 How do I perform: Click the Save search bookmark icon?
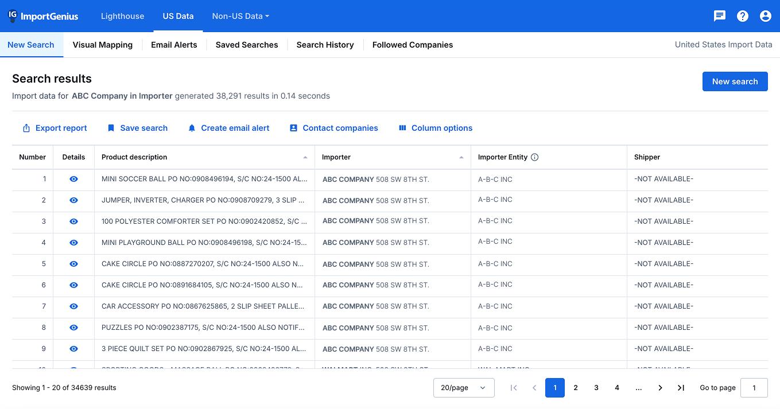click(111, 128)
